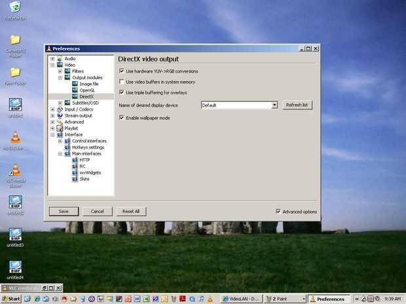The width and height of the screenshot is (406, 304).
Task: Toggle Enable wallpaper mode checkbox
Action: click(121, 118)
